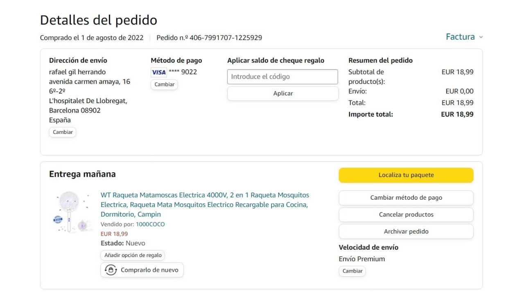
Task: Open the seller 1000COCO link
Action: click(x=150, y=224)
